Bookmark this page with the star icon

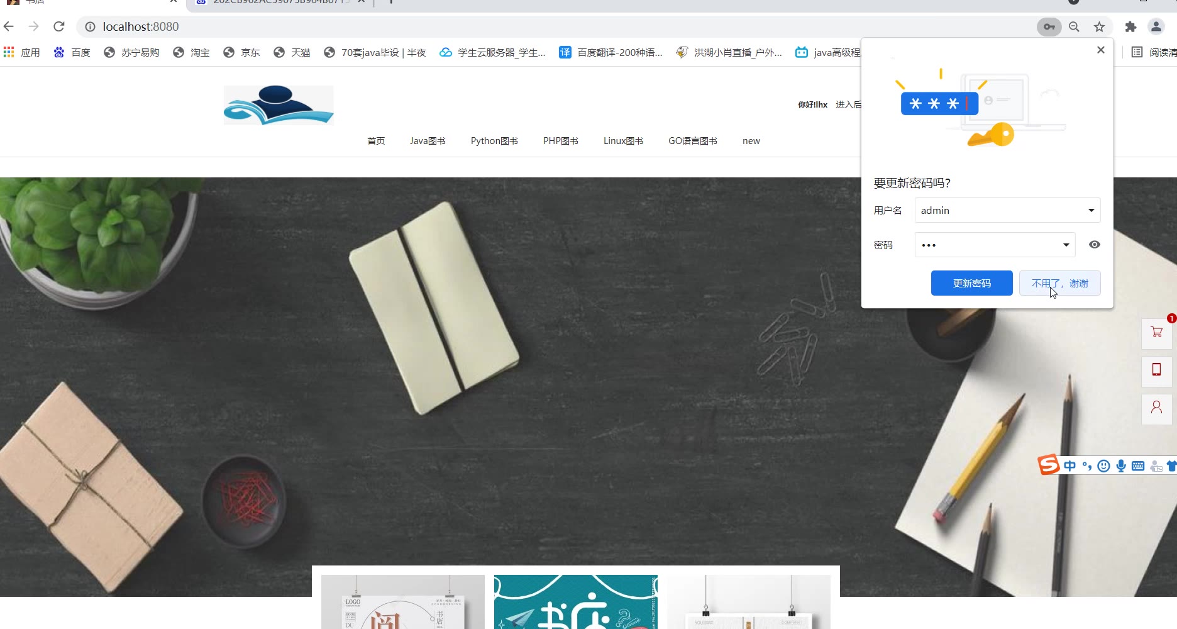pyautogui.click(x=1099, y=26)
